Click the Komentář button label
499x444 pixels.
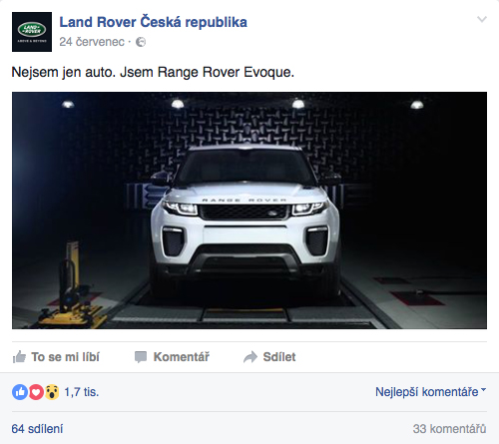click(182, 357)
